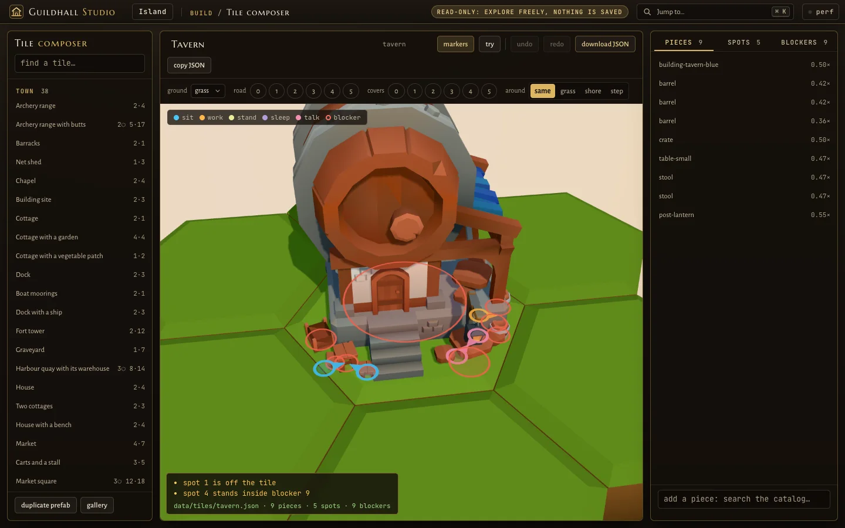Click download JSON
This screenshot has width=845, height=528.
605,44
